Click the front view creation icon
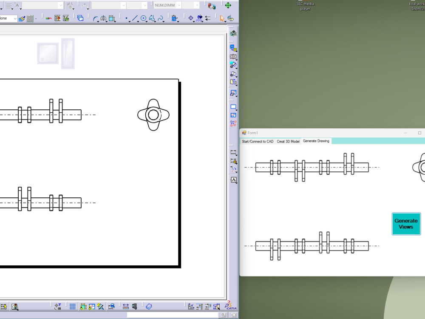 point(233,48)
